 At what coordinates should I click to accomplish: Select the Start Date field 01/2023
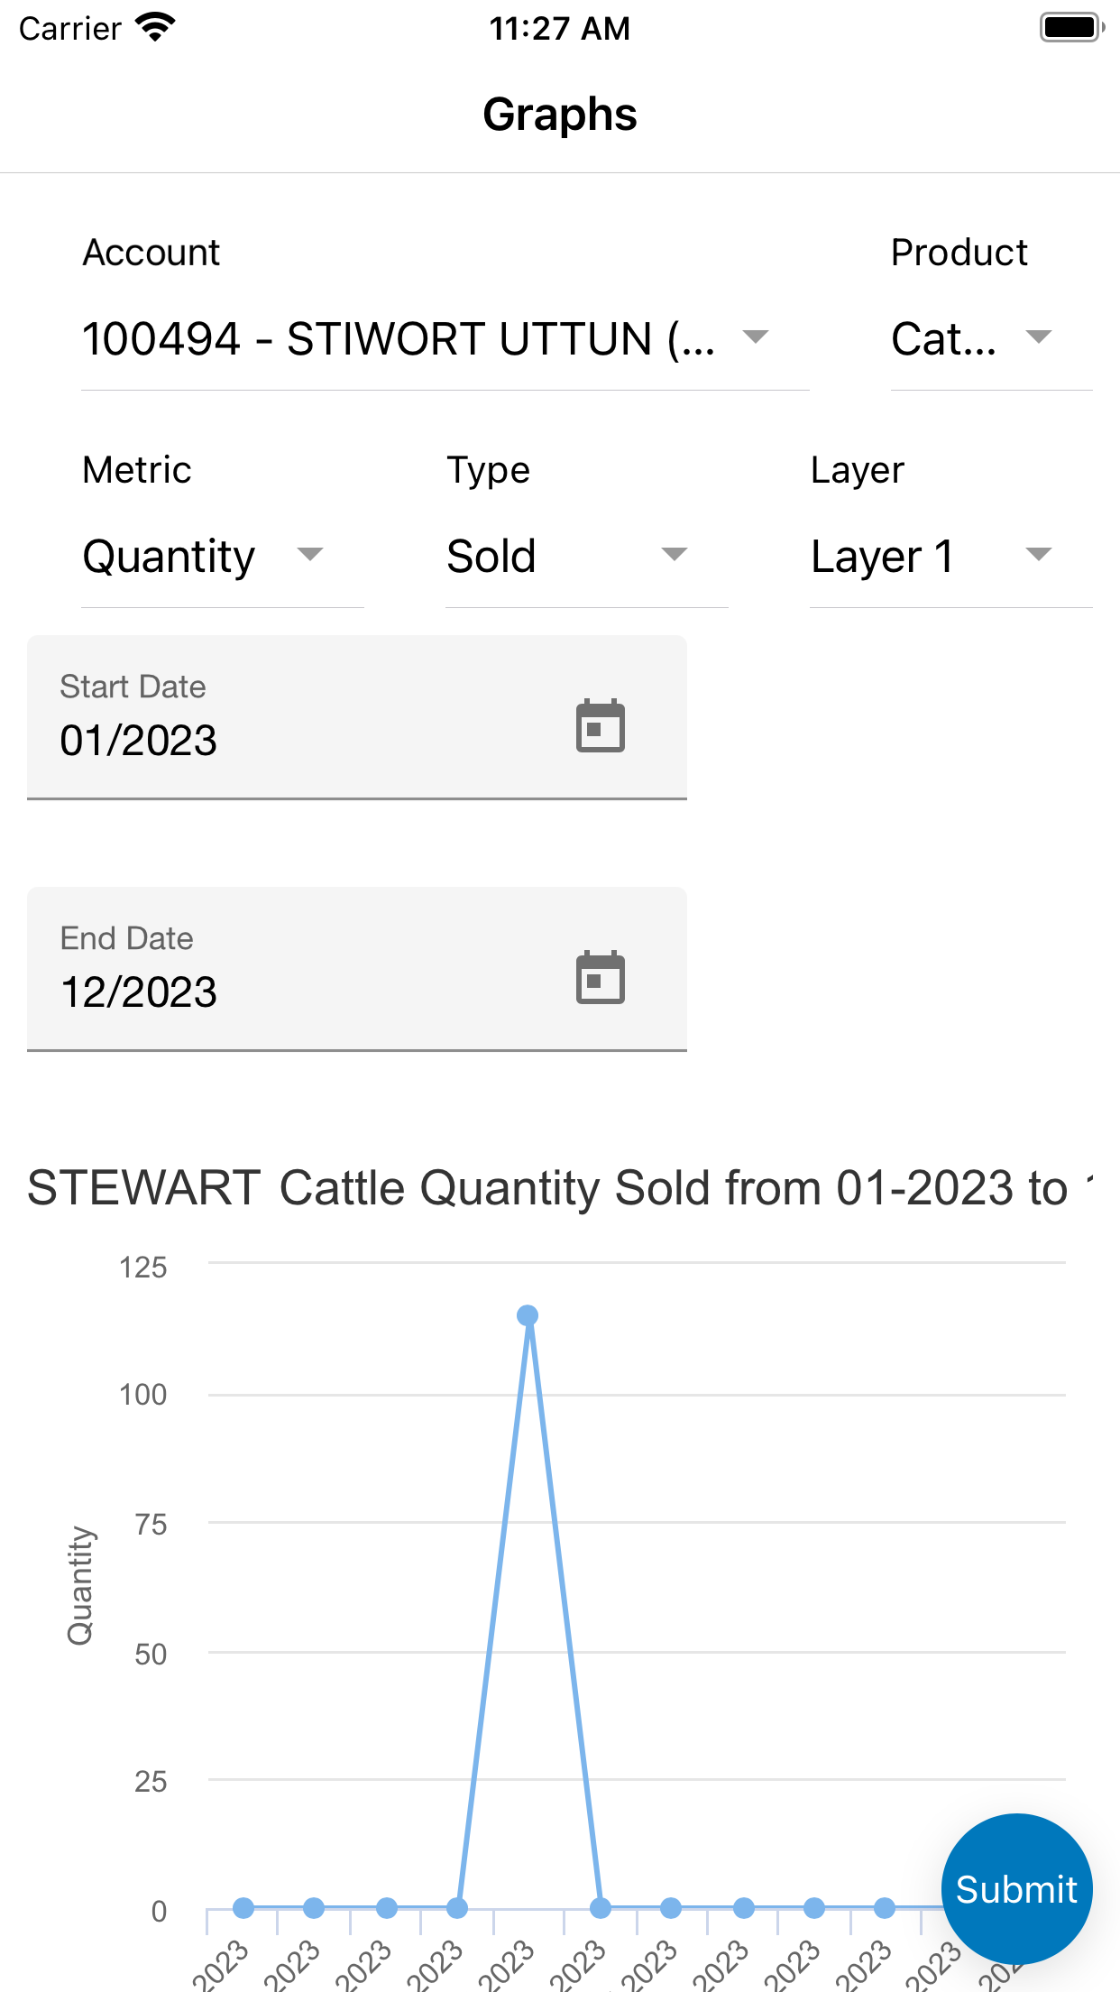click(x=357, y=717)
